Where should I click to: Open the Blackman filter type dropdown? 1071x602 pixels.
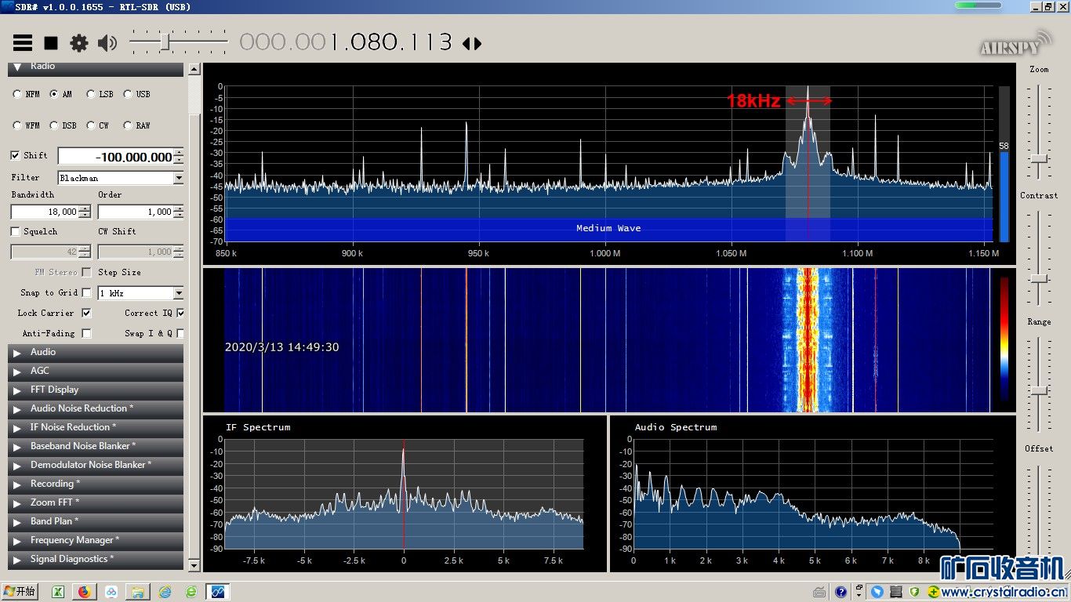(x=178, y=178)
